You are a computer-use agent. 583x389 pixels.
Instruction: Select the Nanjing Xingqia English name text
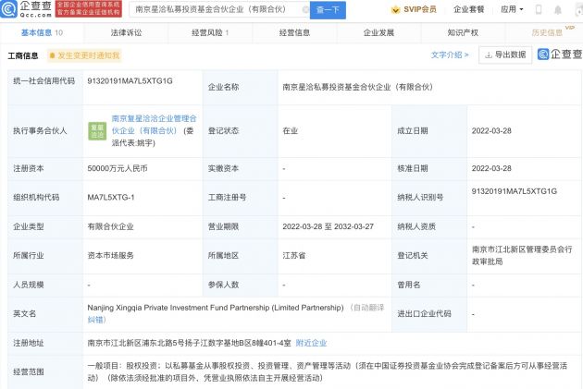point(216,308)
